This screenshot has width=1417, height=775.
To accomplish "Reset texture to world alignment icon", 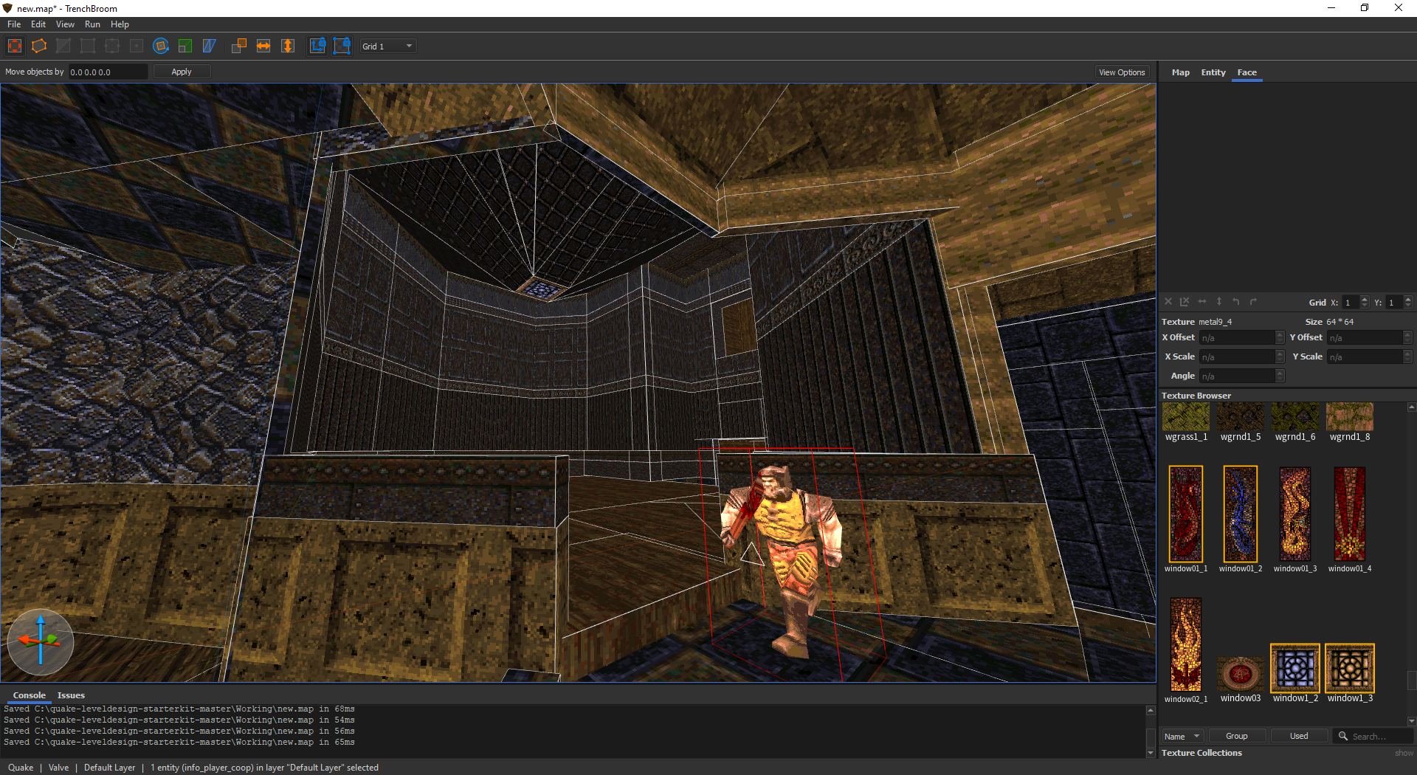I will [1185, 302].
